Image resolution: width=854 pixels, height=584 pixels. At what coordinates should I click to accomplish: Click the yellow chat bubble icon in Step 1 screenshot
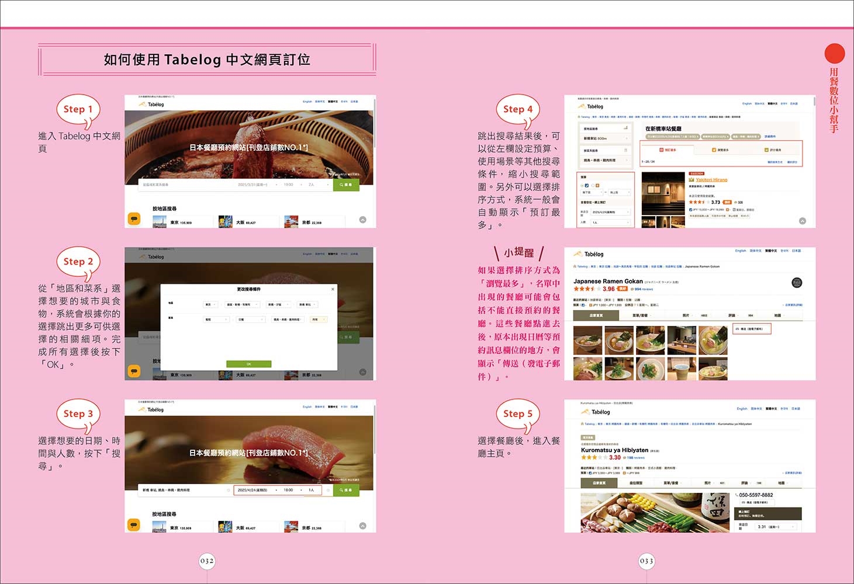click(x=134, y=219)
